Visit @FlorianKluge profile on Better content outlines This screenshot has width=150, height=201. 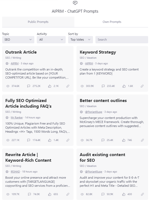coord(94,112)
